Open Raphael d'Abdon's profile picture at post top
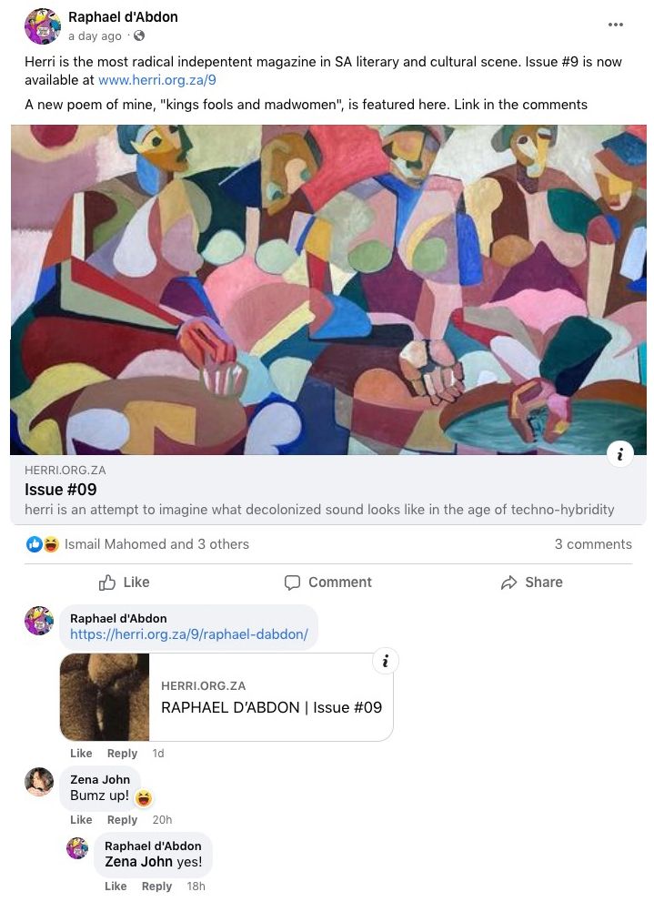Viewport: 654px width, 912px height. pyautogui.click(x=43, y=26)
